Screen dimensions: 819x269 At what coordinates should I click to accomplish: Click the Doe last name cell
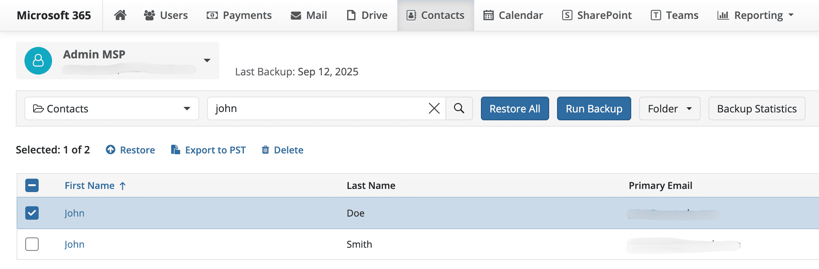coord(355,213)
